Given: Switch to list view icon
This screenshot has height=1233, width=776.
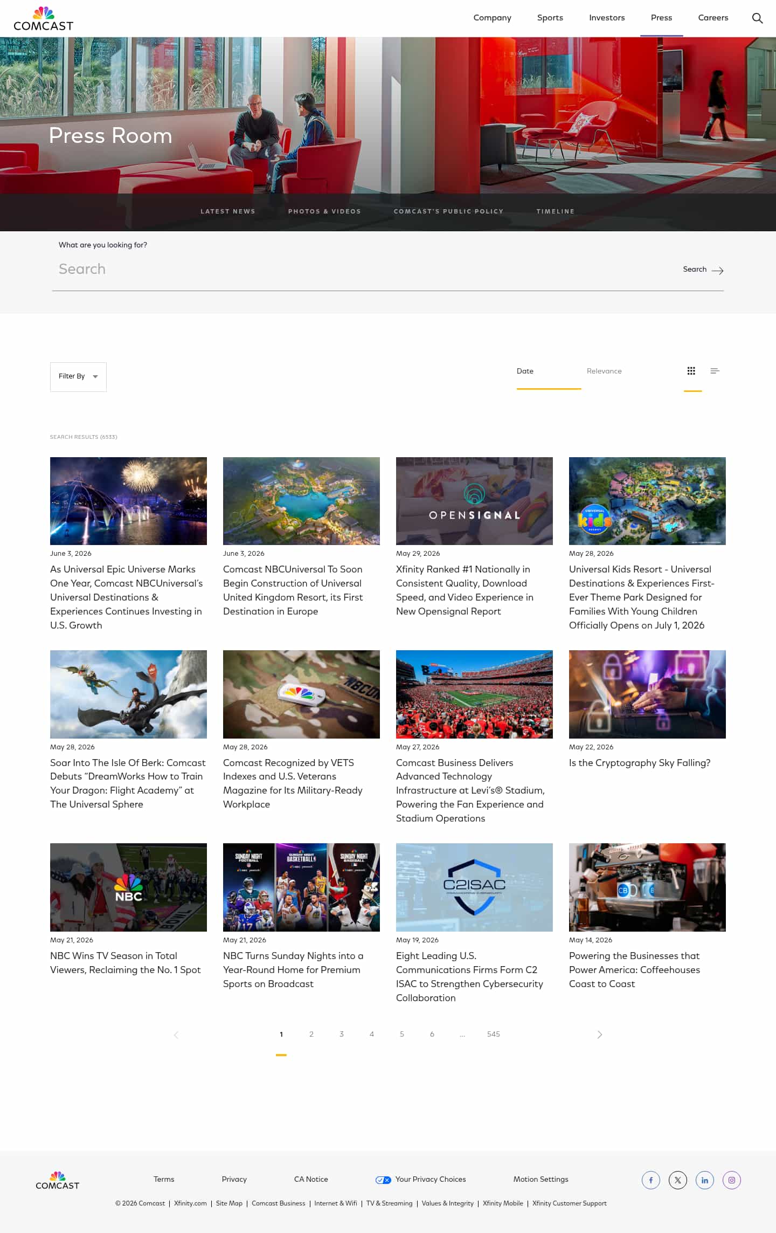Looking at the screenshot, I should point(715,371).
